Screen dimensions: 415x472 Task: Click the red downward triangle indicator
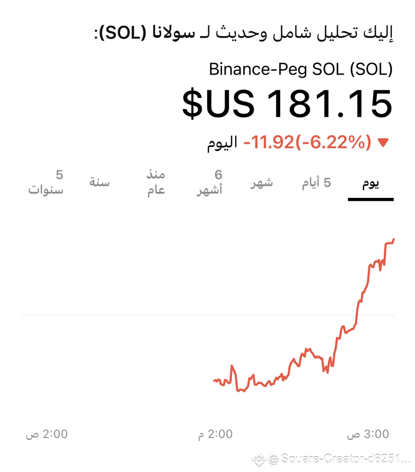click(383, 142)
